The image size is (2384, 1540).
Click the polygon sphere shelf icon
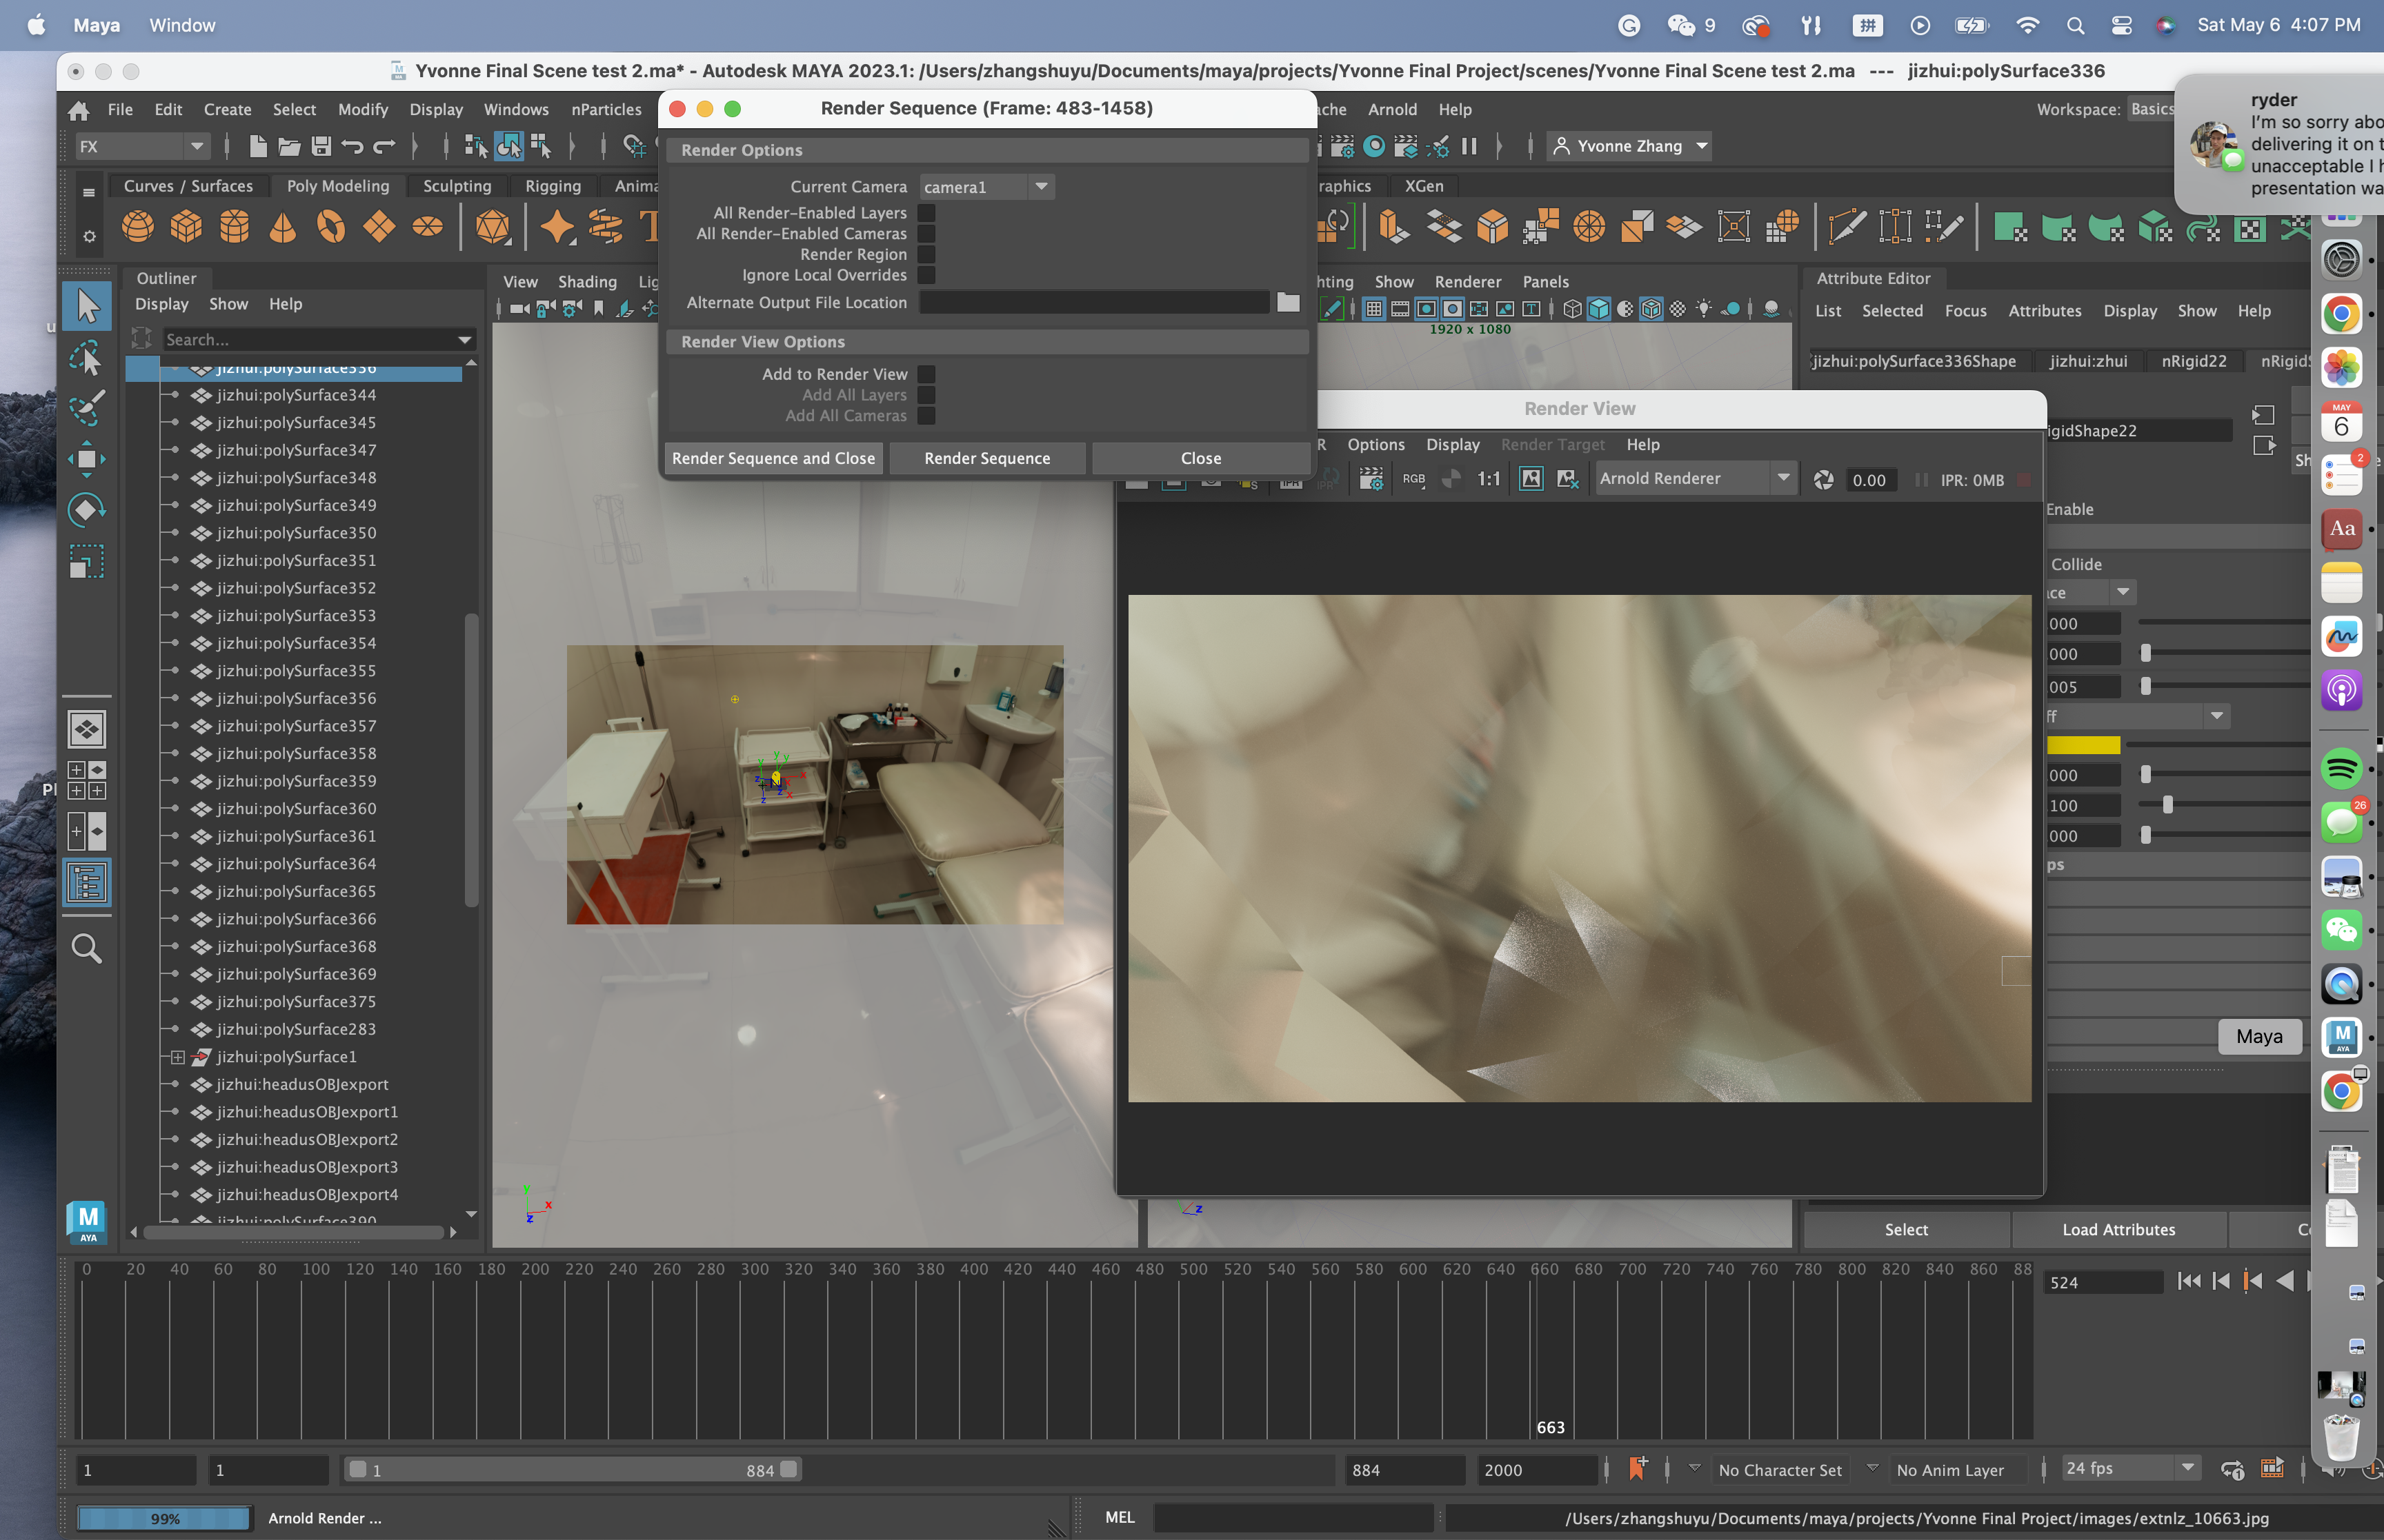point(138,226)
